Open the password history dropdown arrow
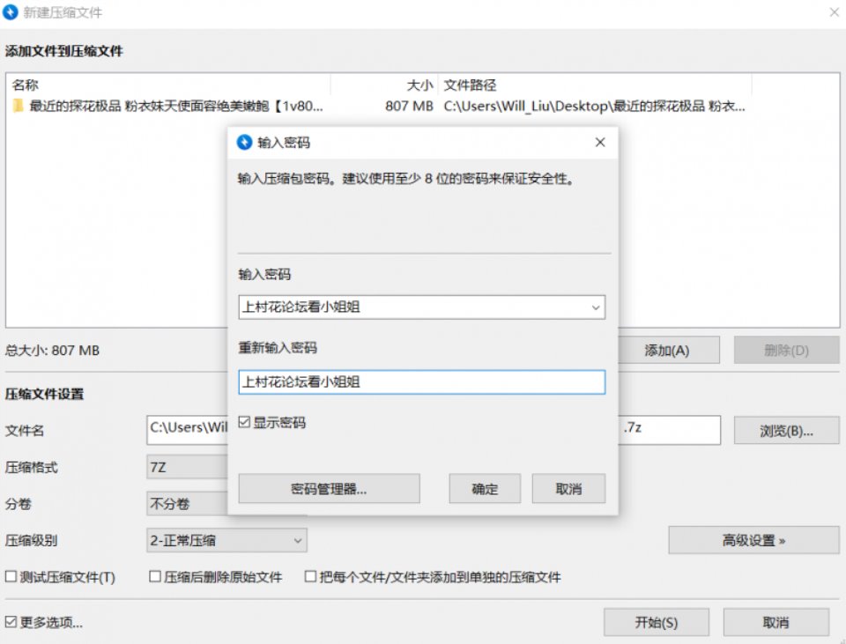The width and height of the screenshot is (846, 644). click(596, 307)
